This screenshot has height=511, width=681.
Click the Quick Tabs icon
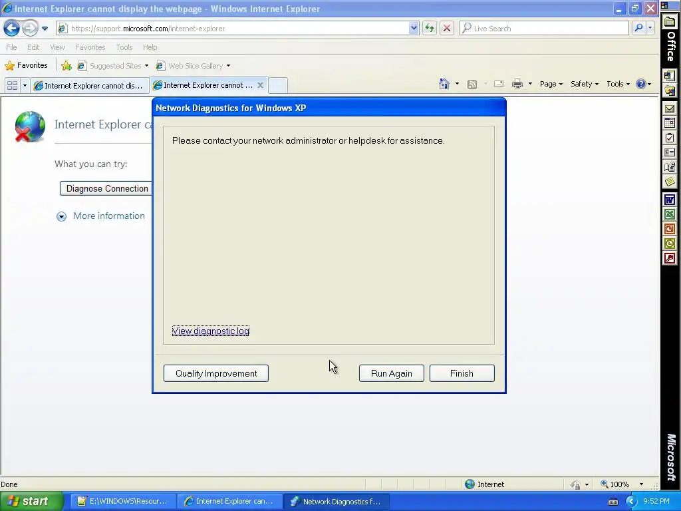pos(12,85)
